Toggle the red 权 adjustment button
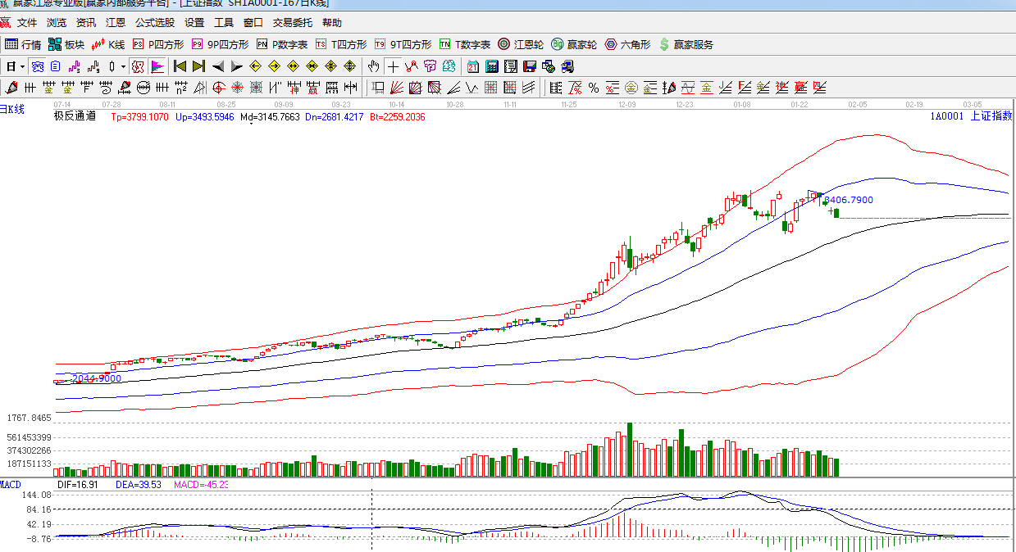The width and height of the screenshot is (1016, 552). tap(138, 66)
